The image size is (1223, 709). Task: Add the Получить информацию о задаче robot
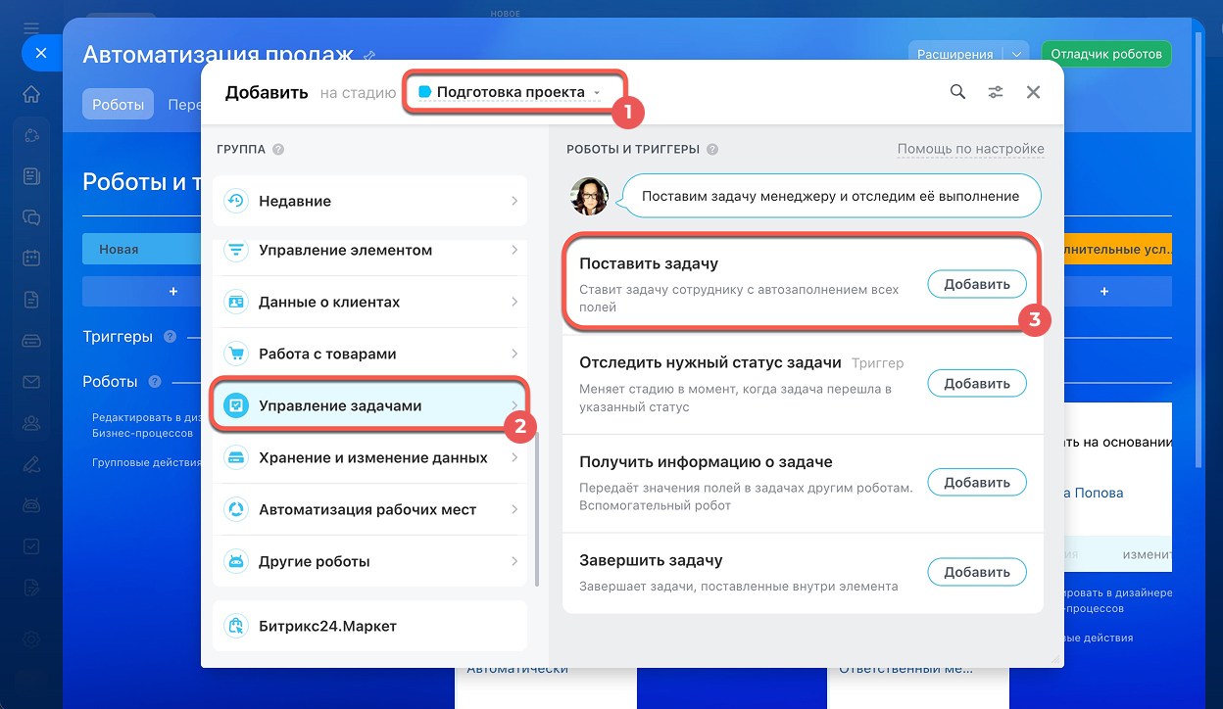pos(976,483)
